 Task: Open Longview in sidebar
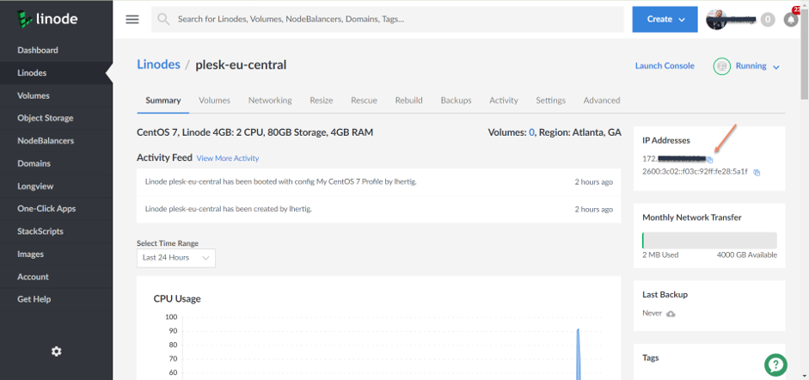click(56, 187)
